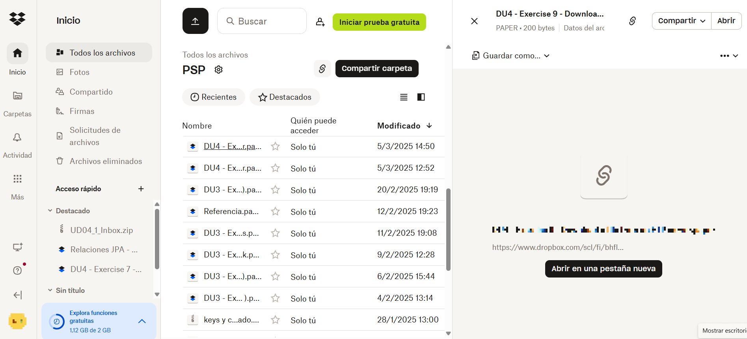
Task: Select Archivos eliminados in sidebar
Action: point(106,161)
